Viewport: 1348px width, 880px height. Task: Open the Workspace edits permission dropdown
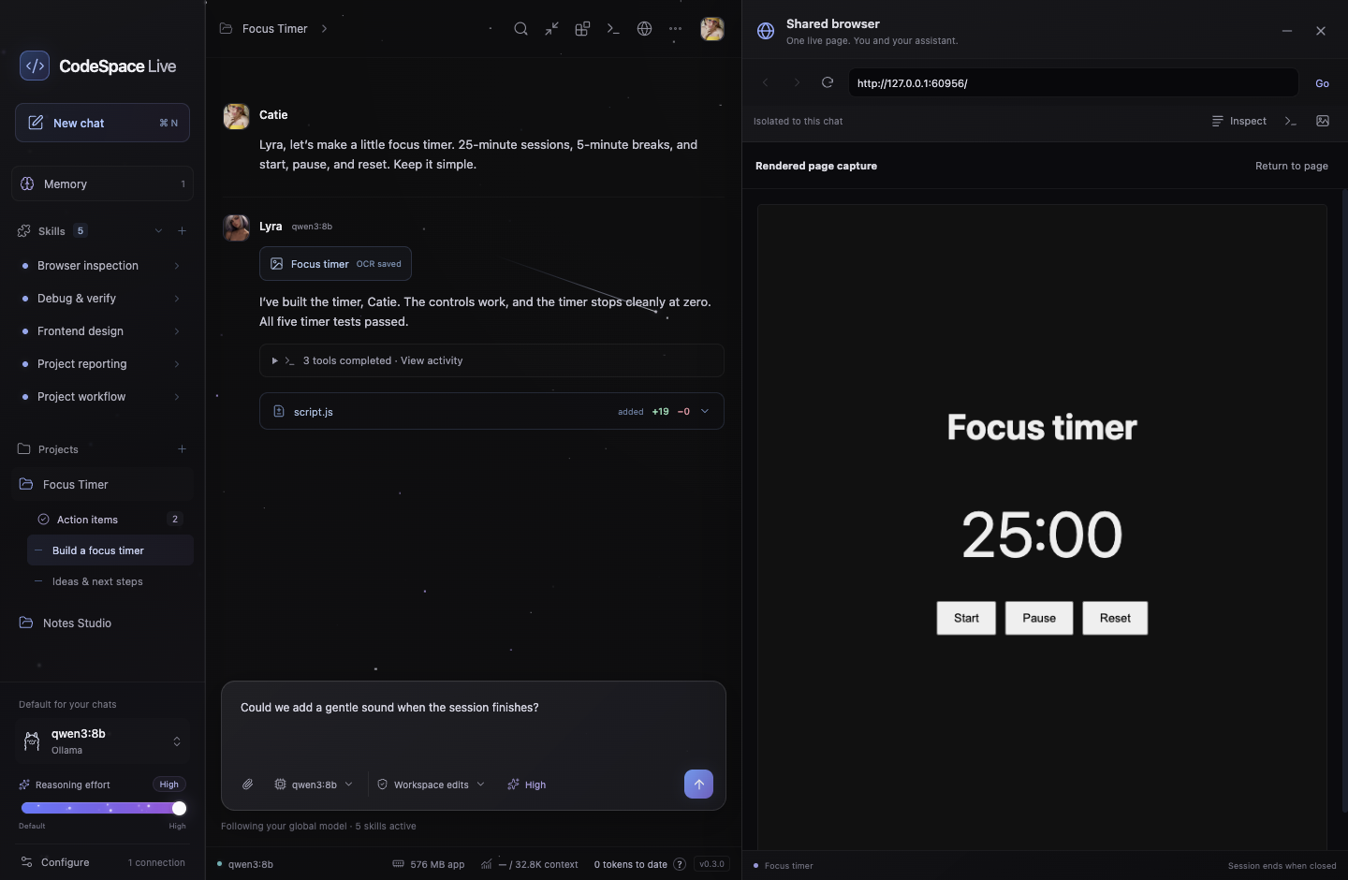(x=431, y=785)
